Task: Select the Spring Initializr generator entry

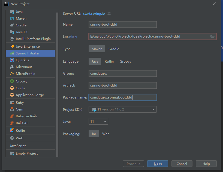Action: (30, 53)
